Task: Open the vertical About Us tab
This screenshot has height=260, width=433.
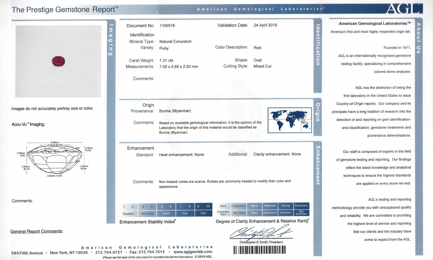Action: [418, 38]
